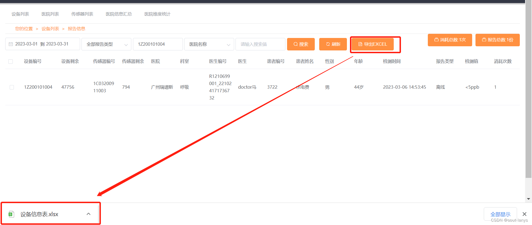Screen dimensions: 532x225
Task: Click the 设备列表 breadcrumb link
Action: (50, 29)
